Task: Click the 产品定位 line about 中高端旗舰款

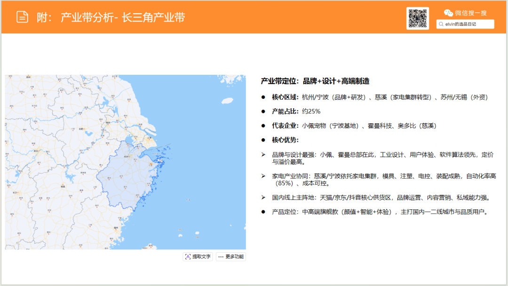Action: 381,212
